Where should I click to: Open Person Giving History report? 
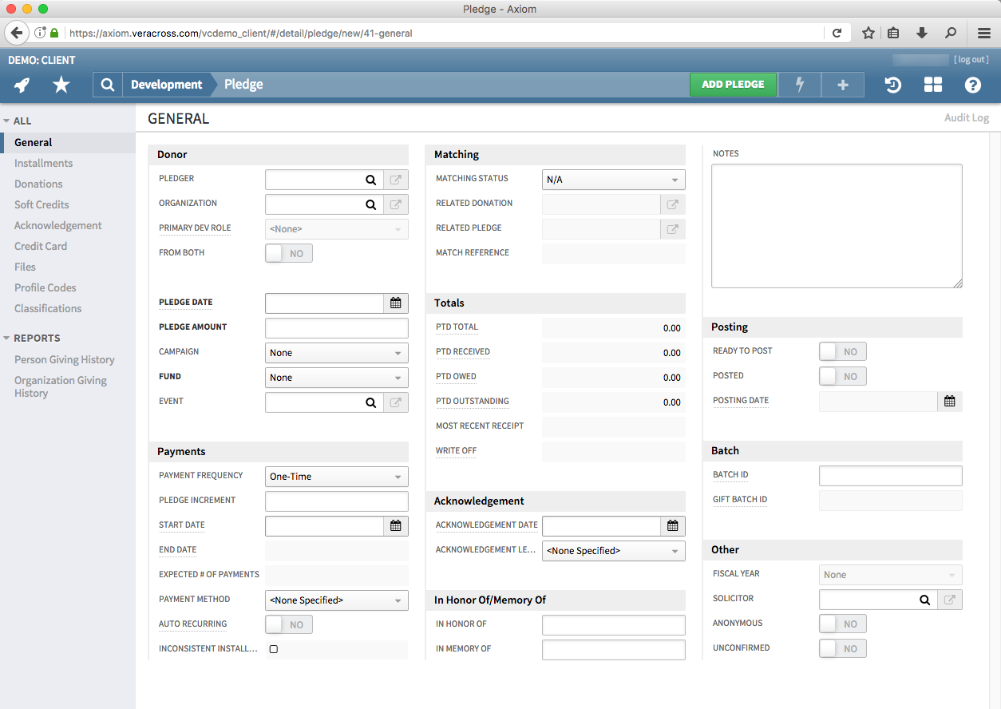tap(65, 359)
